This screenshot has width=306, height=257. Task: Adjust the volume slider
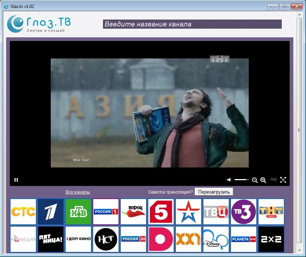(x=241, y=179)
